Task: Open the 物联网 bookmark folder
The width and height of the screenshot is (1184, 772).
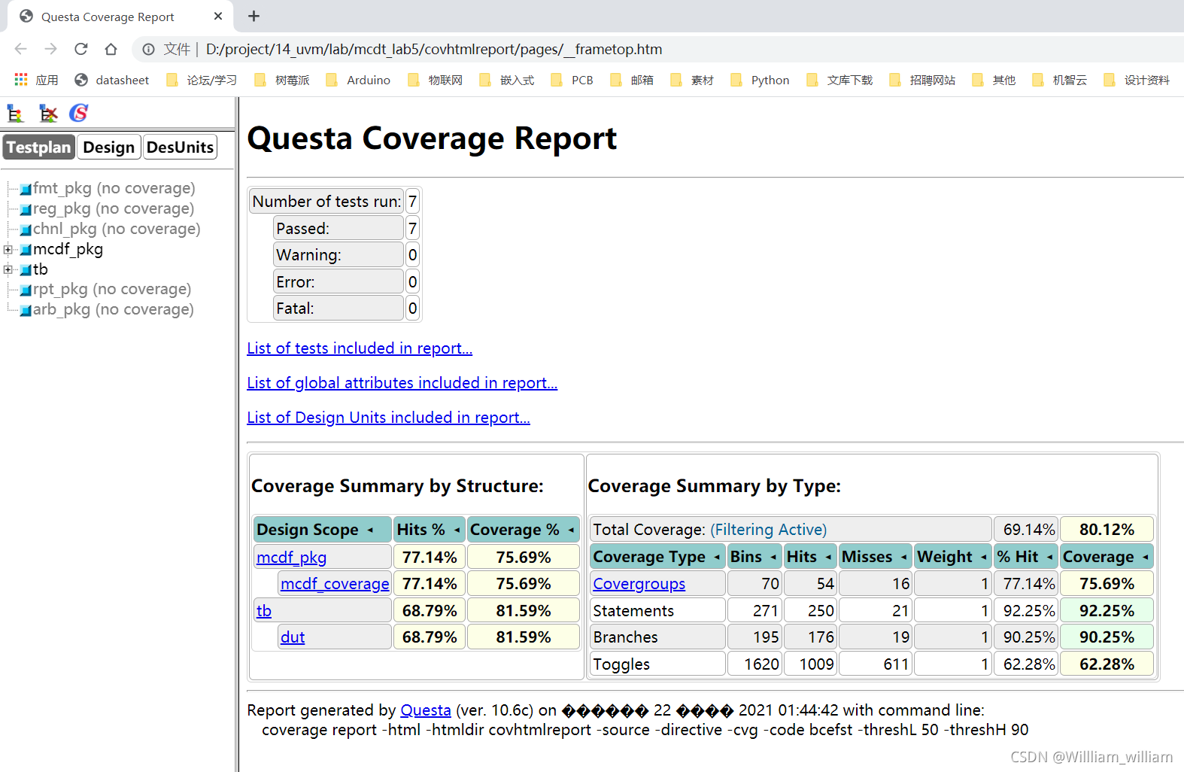Action: (436, 80)
